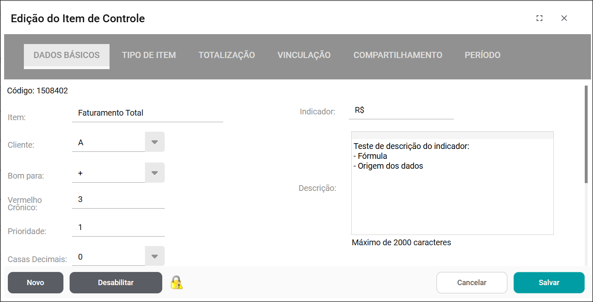This screenshot has height=302, width=593.
Task: Click the Novo button
Action: pyautogui.click(x=35, y=283)
